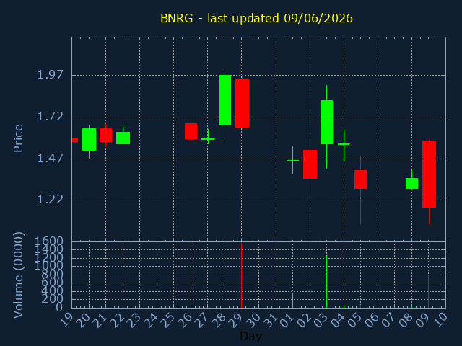The image size is (462, 346).
Task: Select the 1.22 price axis label
Action: [x=51, y=200]
